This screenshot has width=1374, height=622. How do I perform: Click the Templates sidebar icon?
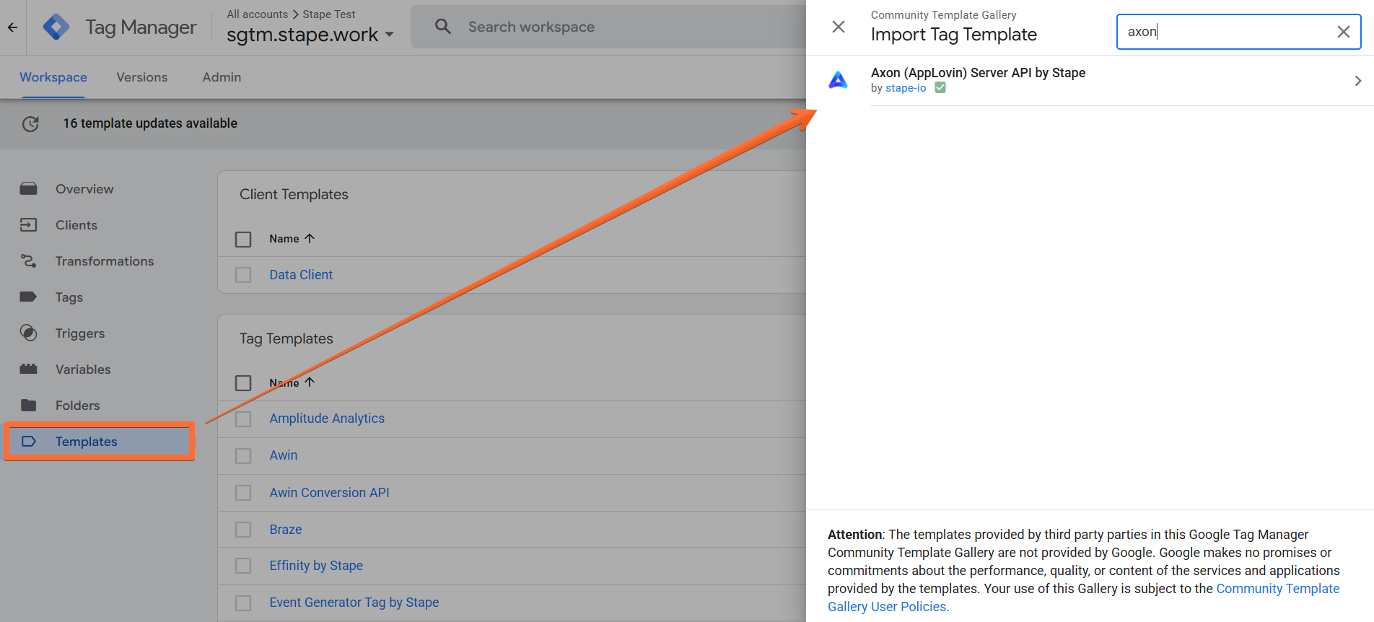coord(29,441)
